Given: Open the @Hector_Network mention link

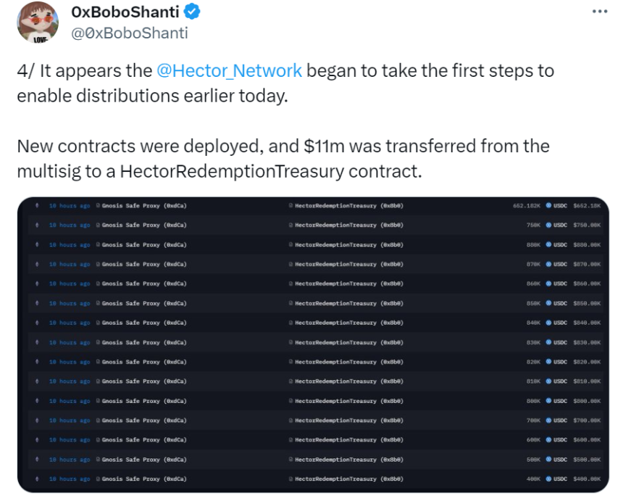Looking at the screenshot, I should [229, 71].
